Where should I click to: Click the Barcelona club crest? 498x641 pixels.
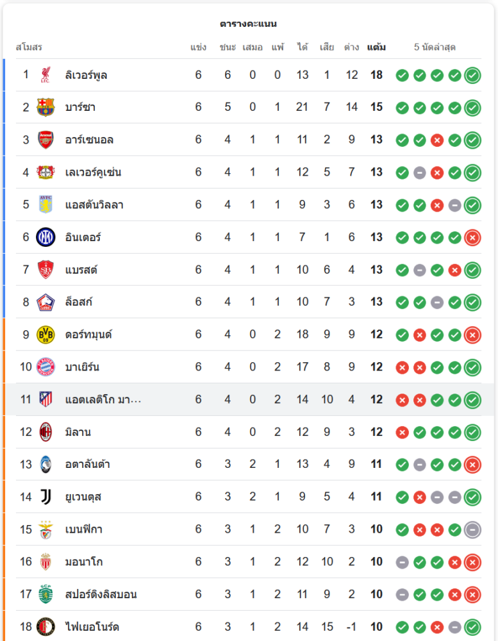(46, 107)
